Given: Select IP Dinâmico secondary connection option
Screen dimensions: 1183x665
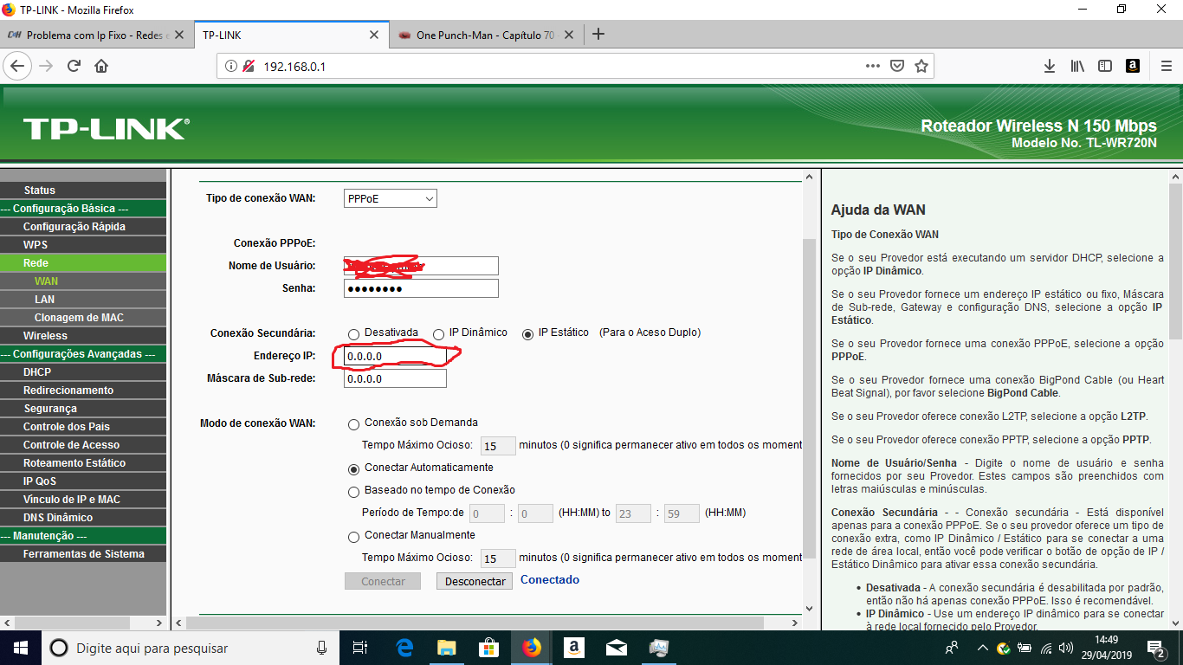Looking at the screenshot, I should tap(439, 334).
